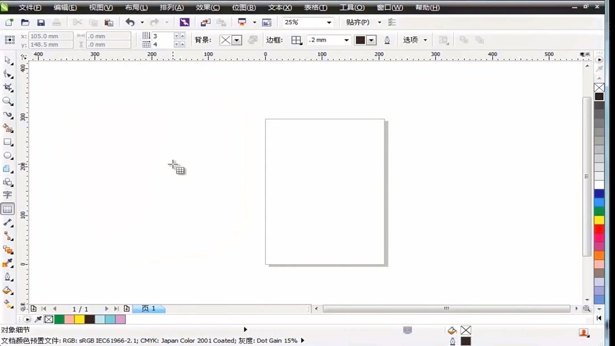Open the table background color dropdown
Screen dimensions: 615x346
click(x=236, y=40)
